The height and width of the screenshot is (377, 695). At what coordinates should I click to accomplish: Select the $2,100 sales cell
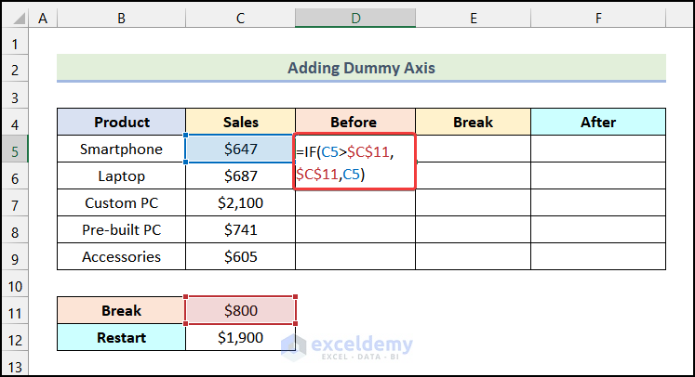tap(241, 202)
